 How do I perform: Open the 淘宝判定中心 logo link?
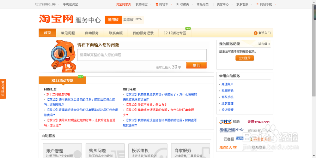point(231,130)
